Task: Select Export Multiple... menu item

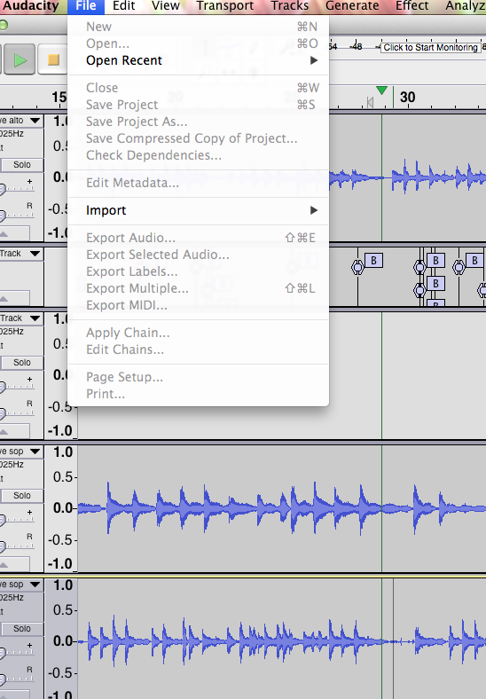Action: click(198, 288)
